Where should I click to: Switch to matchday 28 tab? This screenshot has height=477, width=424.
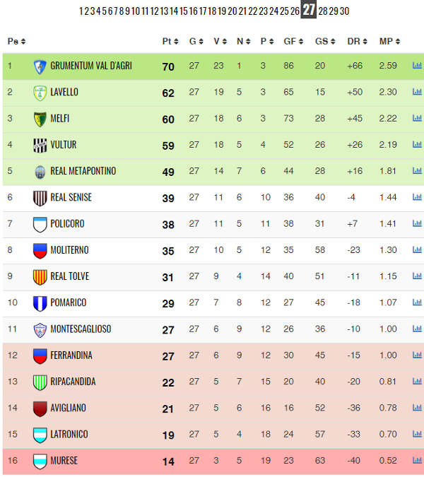323,11
